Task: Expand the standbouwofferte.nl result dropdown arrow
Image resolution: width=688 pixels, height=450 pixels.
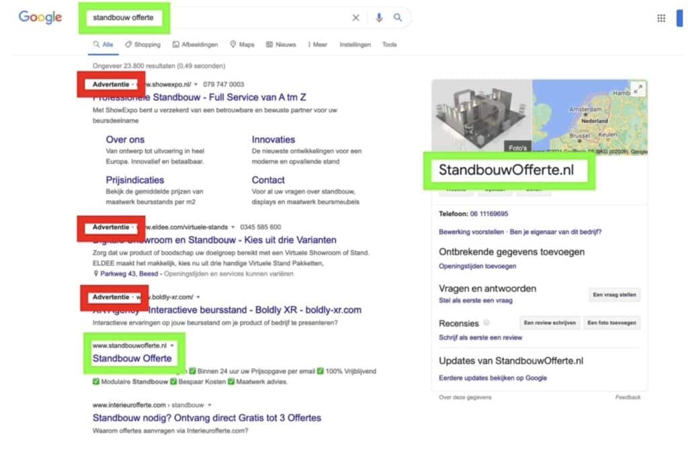Action: 172,346
